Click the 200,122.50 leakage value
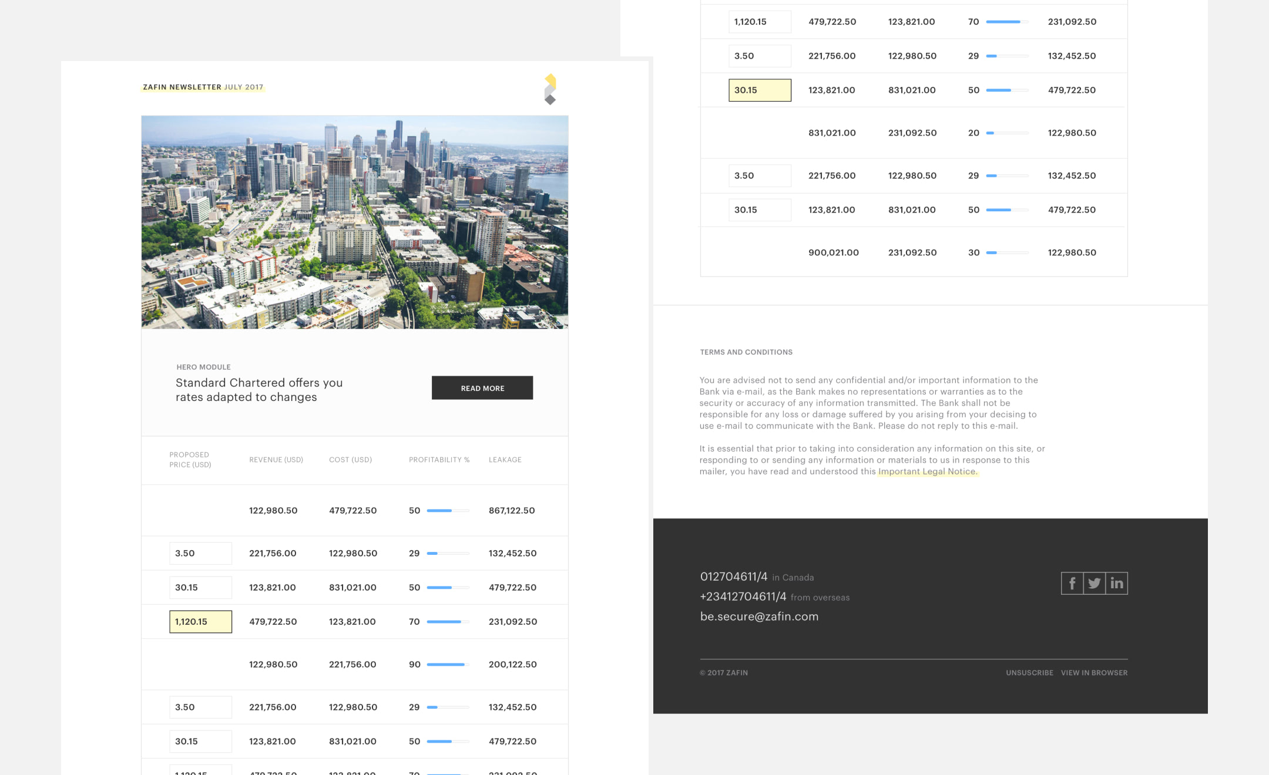1269x775 pixels. [512, 665]
